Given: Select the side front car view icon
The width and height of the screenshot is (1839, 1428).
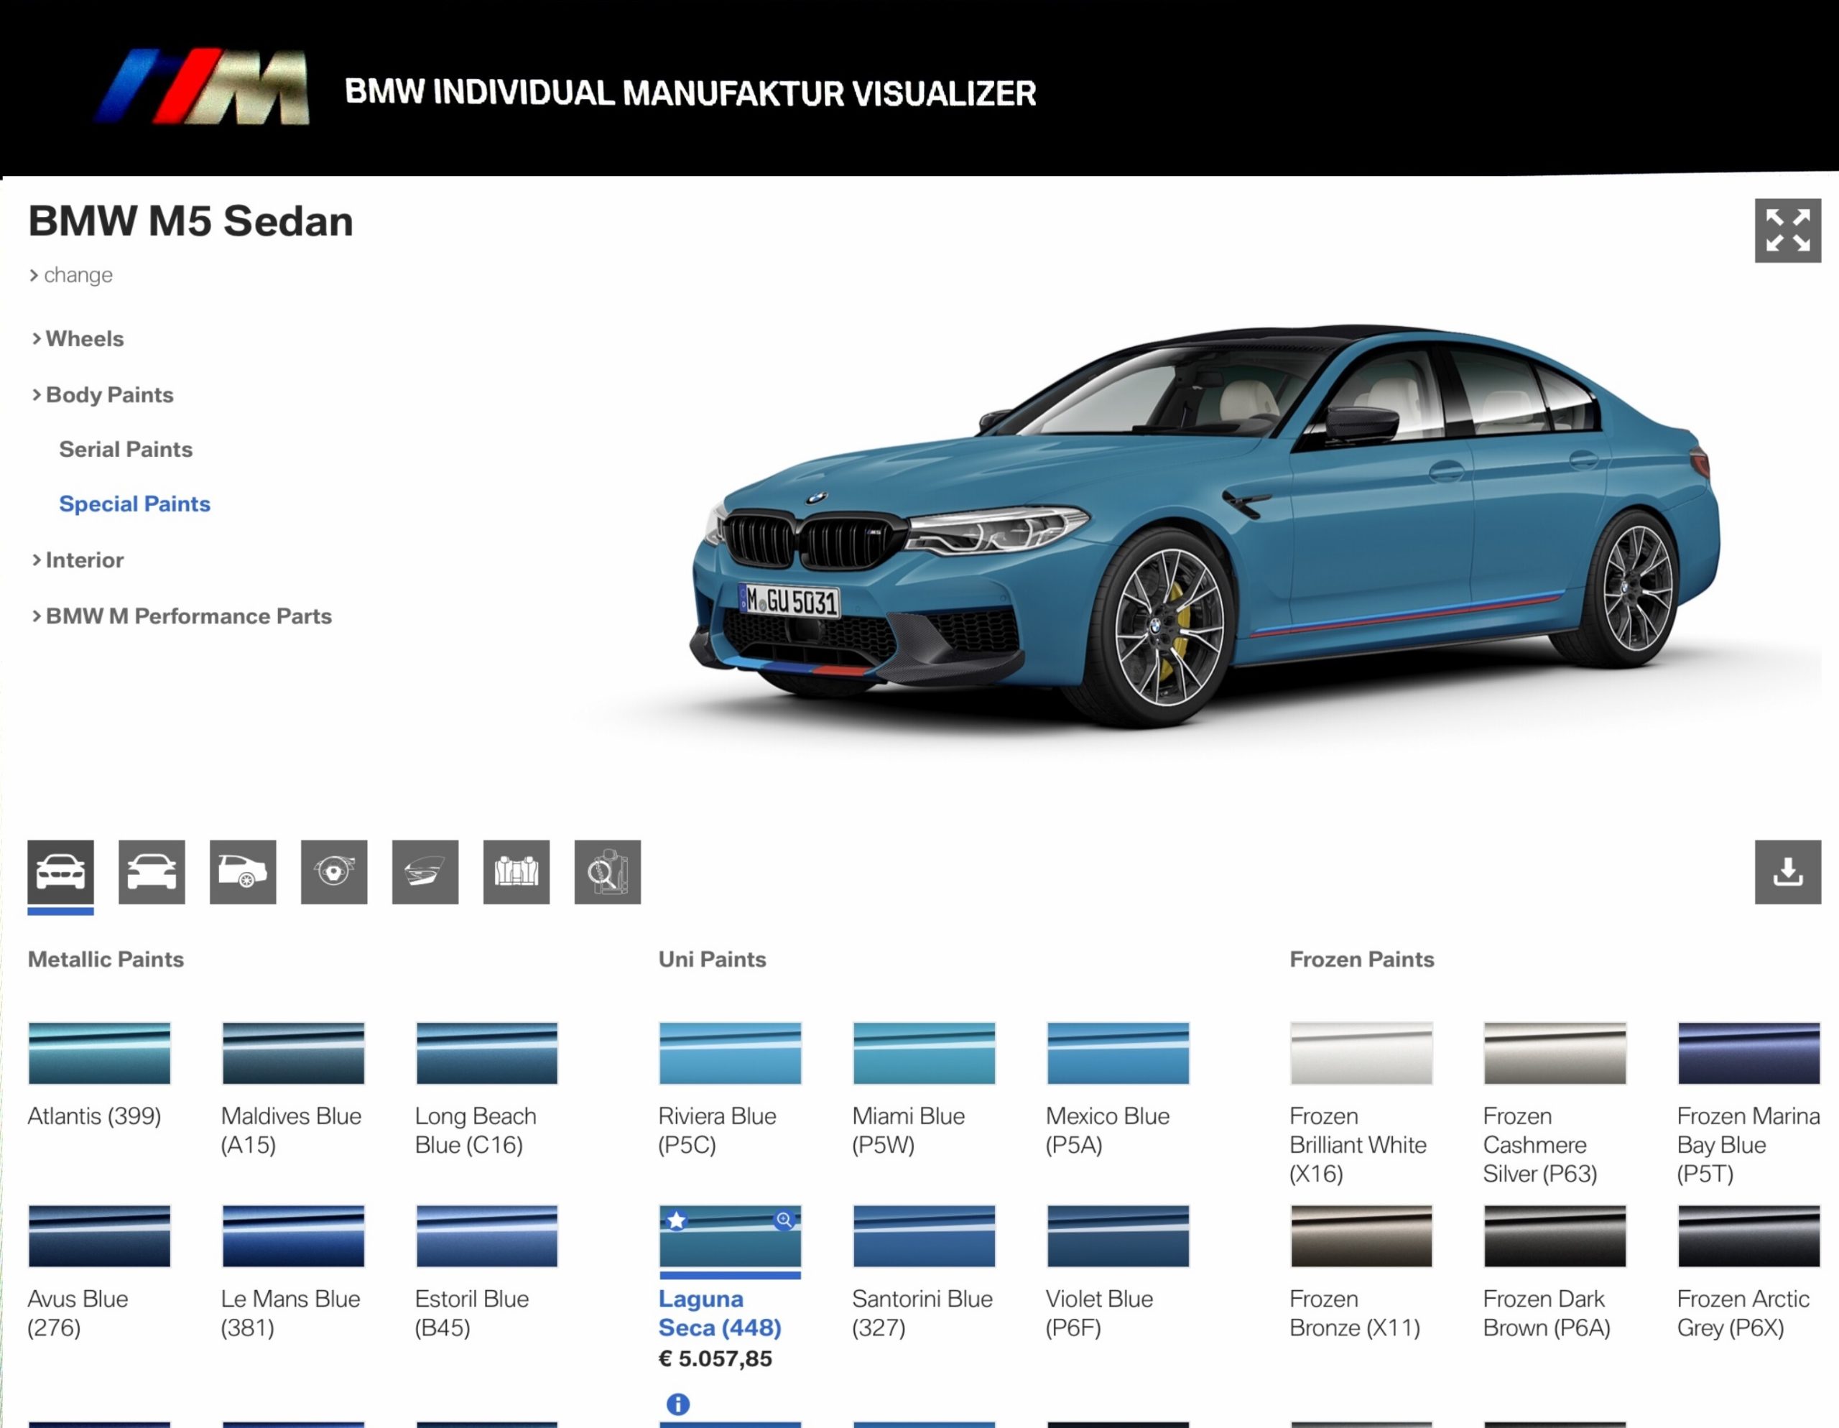Looking at the screenshot, I should tap(152, 871).
